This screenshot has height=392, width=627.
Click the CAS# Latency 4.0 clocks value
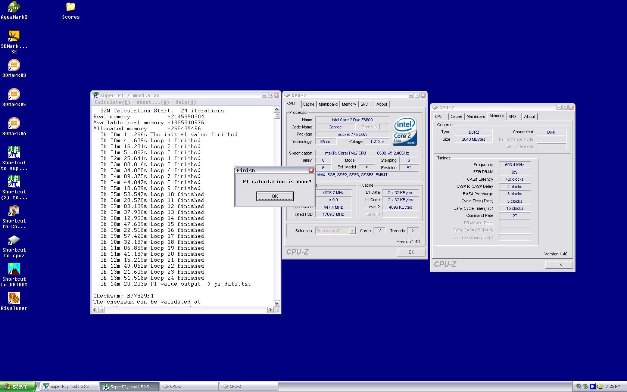(x=515, y=179)
